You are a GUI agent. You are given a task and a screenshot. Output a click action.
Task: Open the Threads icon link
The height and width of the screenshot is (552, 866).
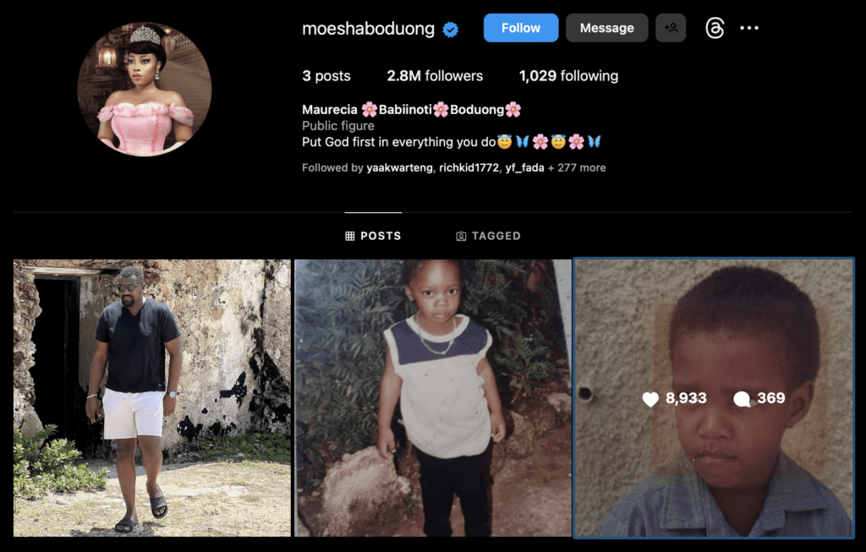[x=715, y=28]
